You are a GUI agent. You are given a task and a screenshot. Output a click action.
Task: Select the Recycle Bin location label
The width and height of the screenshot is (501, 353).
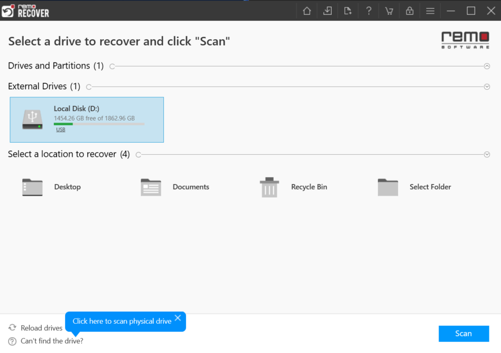coord(309,187)
